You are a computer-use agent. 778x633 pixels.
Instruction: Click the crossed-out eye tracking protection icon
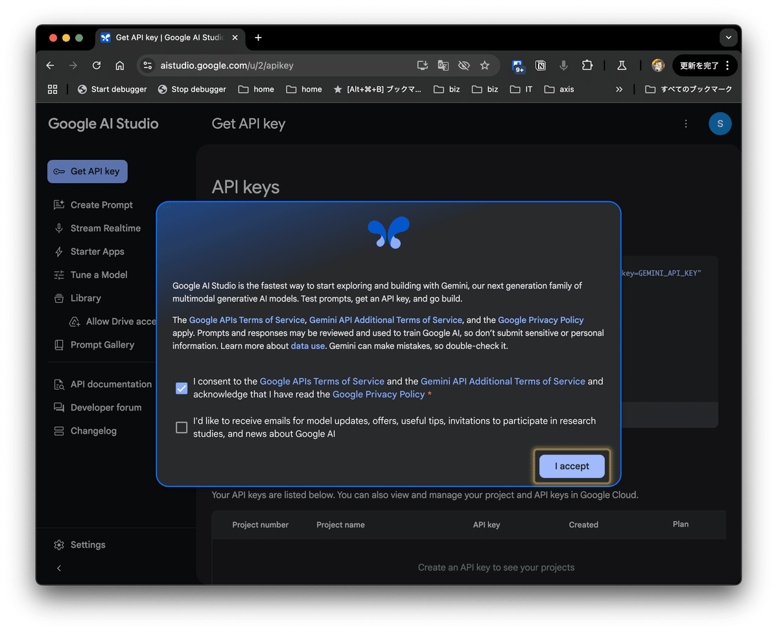(x=464, y=66)
